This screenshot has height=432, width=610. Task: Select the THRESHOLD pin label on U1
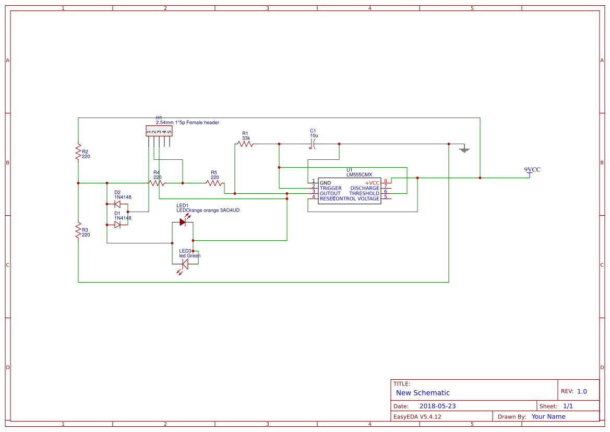tap(365, 193)
